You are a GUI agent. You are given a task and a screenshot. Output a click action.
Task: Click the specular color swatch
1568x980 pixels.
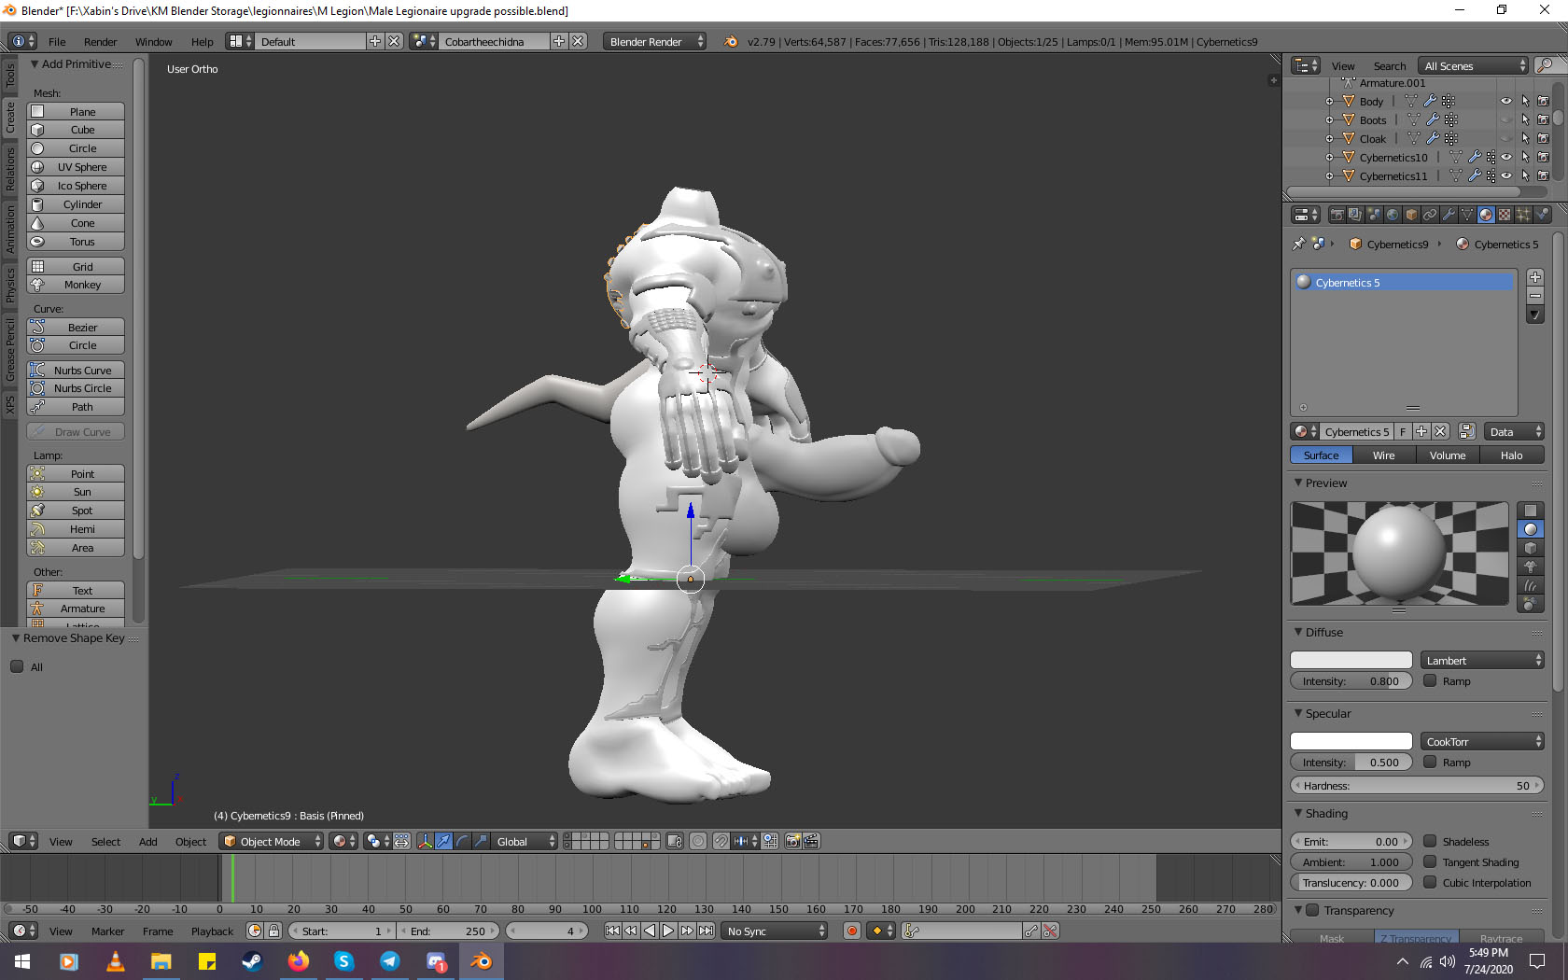click(x=1351, y=741)
